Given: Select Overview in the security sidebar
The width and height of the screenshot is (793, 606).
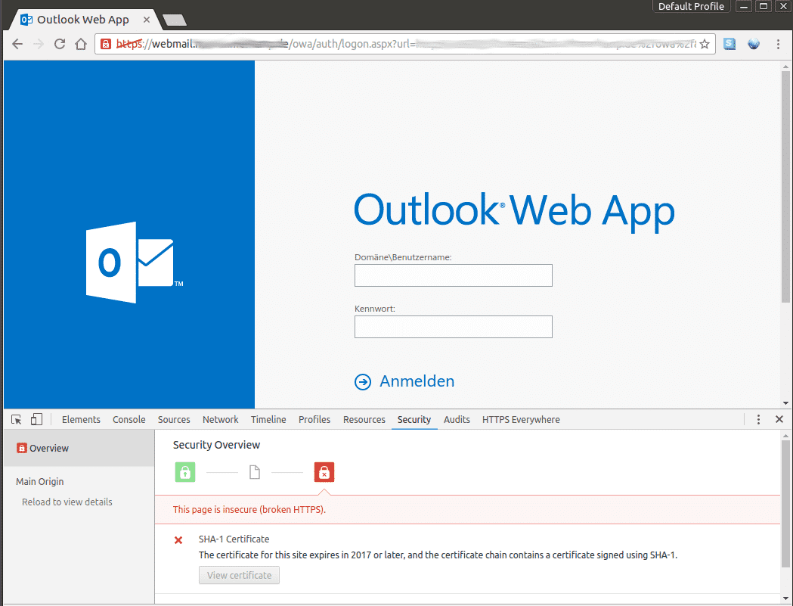Looking at the screenshot, I should (x=79, y=448).
